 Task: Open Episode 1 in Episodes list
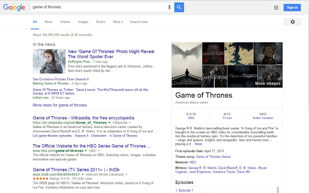tap(184, 191)
